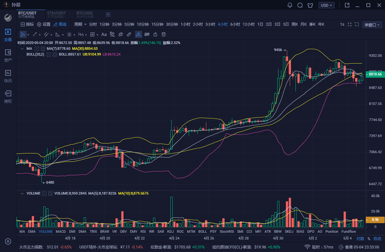385x252 pixels.
Task: Collapse the MA indicator chevron
Action: [x=22, y=48]
